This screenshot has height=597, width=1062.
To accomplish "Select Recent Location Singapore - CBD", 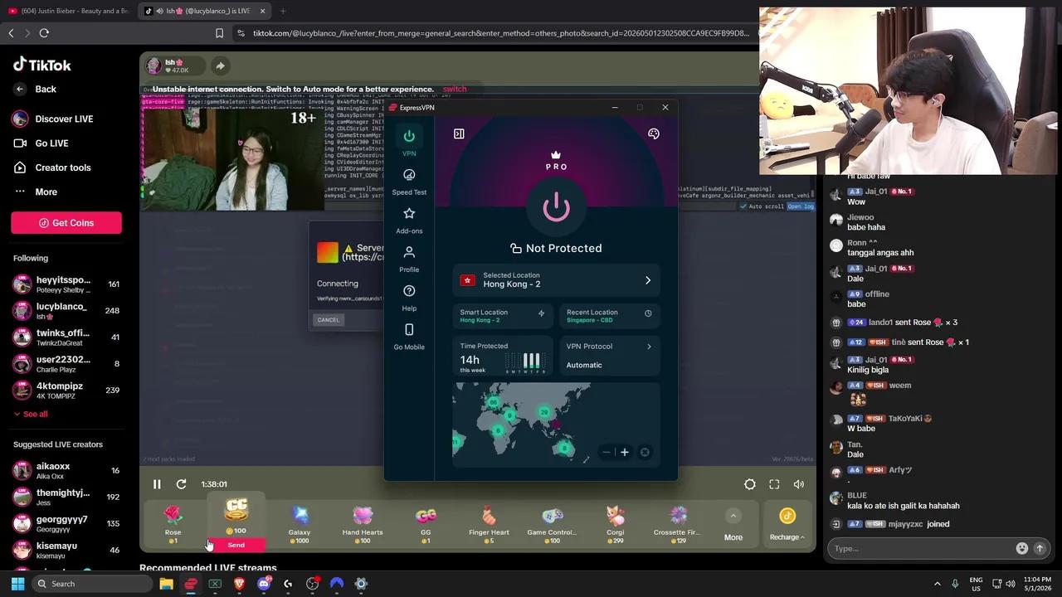I will pyautogui.click(x=609, y=316).
